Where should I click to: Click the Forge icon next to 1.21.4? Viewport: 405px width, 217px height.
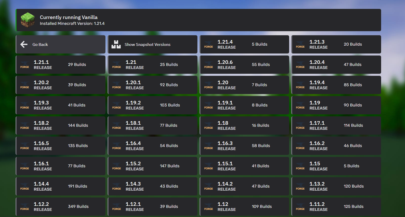click(x=208, y=44)
